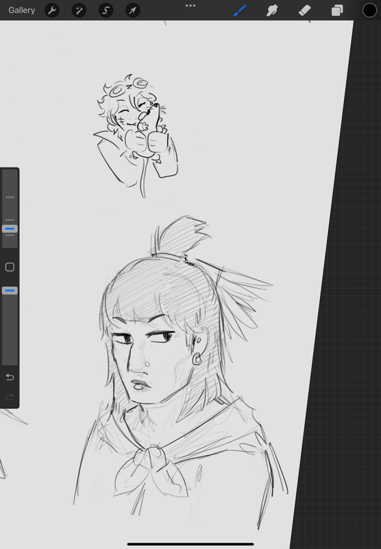Select the Smudge tool
This screenshot has width=381, height=549.
click(x=272, y=10)
